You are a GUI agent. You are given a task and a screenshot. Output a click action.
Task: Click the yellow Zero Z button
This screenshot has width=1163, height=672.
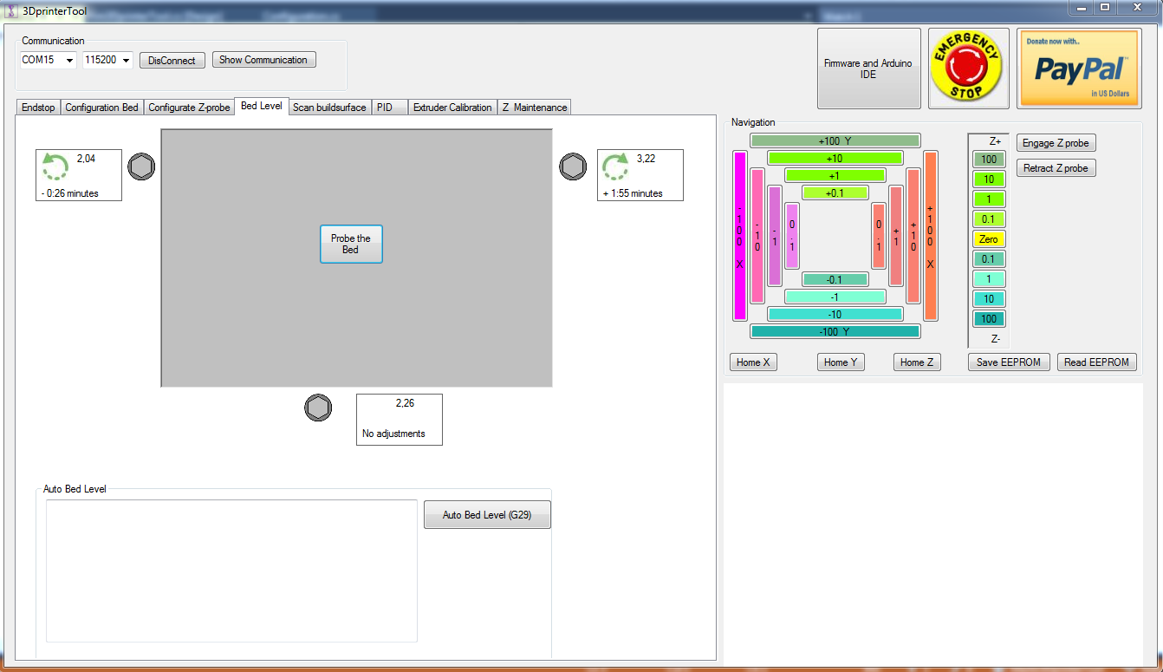pyautogui.click(x=988, y=239)
